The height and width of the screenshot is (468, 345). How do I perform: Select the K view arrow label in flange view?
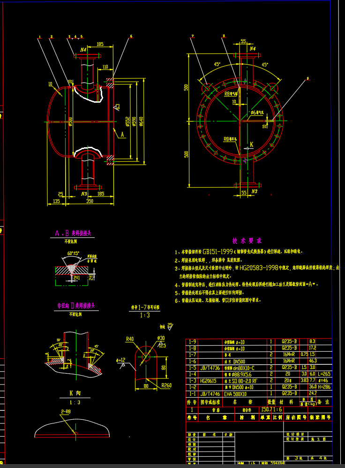point(251,145)
